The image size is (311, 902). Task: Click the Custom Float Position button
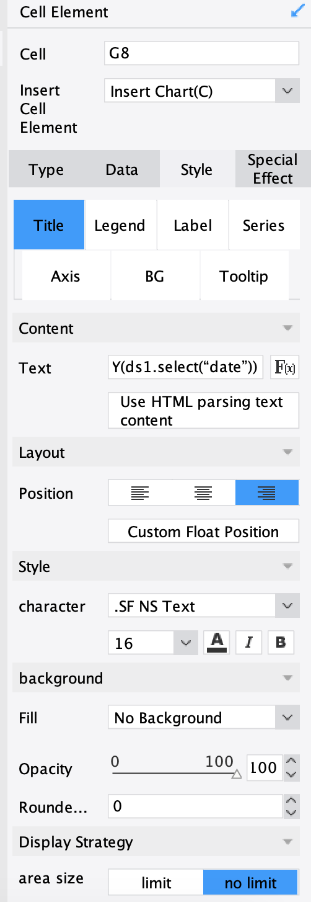click(x=203, y=532)
